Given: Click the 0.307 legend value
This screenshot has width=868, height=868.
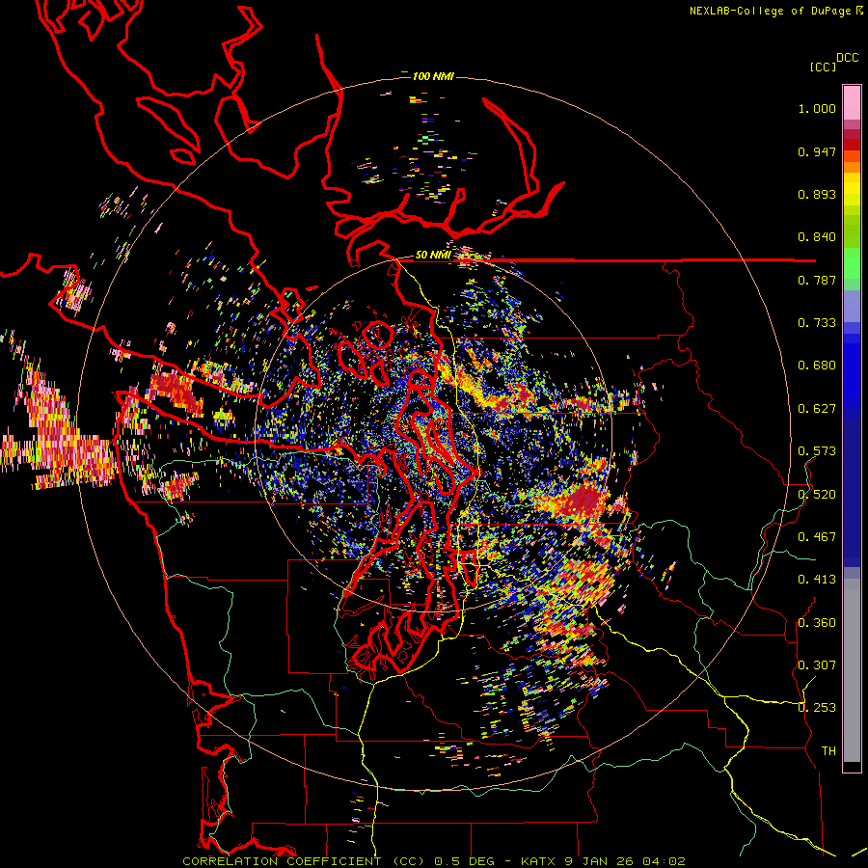Looking at the screenshot, I should [x=817, y=665].
